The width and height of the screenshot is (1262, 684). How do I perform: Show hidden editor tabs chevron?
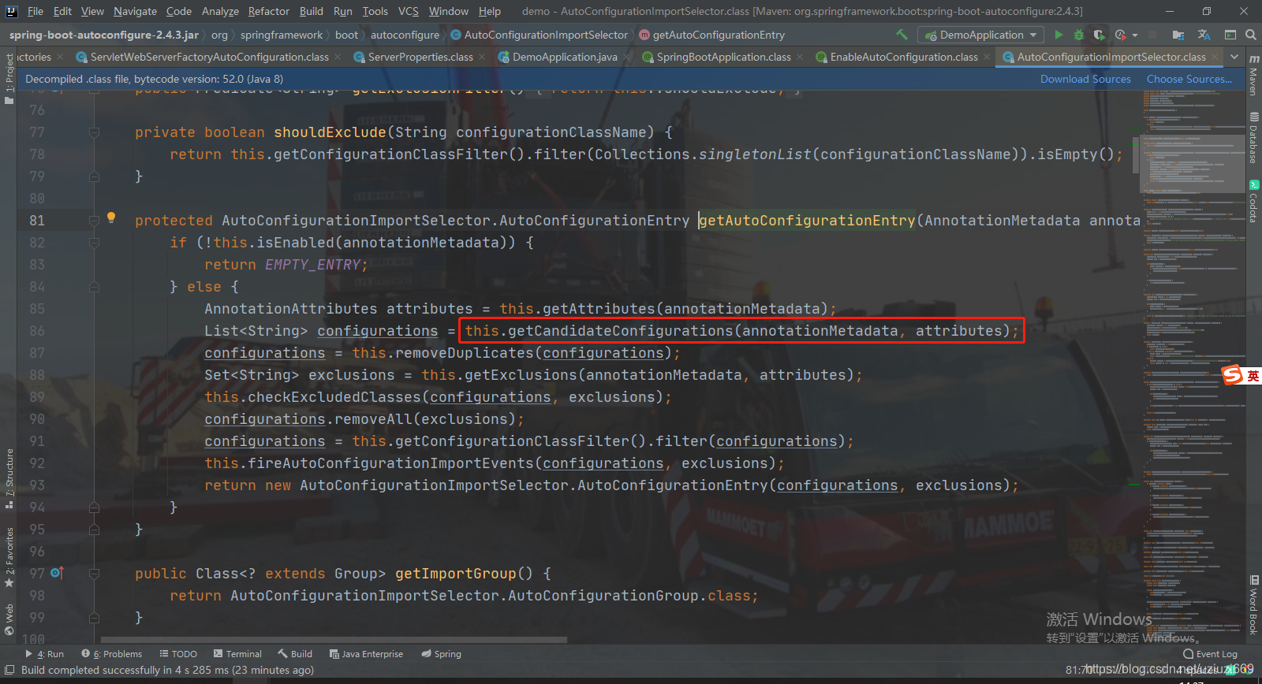pyautogui.click(x=1234, y=57)
